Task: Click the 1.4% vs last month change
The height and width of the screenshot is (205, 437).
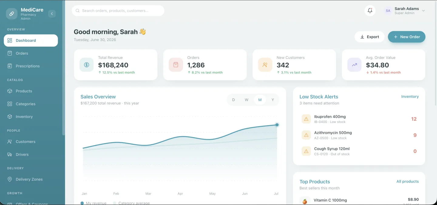Action: pyautogui.click(x=384, y=73)
